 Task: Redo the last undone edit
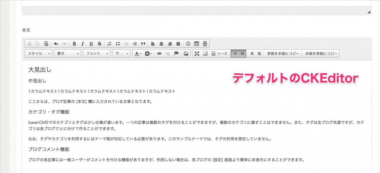click(x=64, y=44)
